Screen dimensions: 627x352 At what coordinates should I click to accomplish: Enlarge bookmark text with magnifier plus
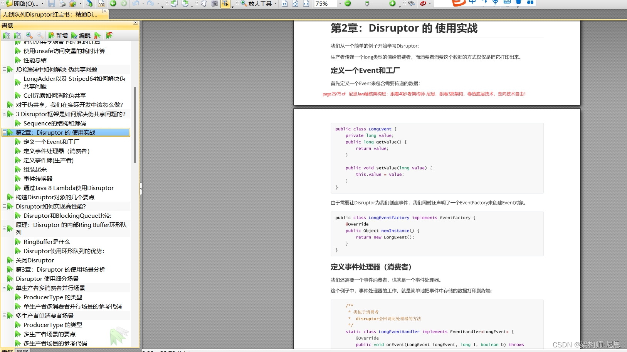[x=29, y=35]
